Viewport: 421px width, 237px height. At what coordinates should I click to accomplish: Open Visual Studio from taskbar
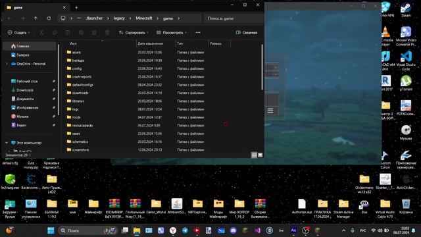tap(257, 230)
